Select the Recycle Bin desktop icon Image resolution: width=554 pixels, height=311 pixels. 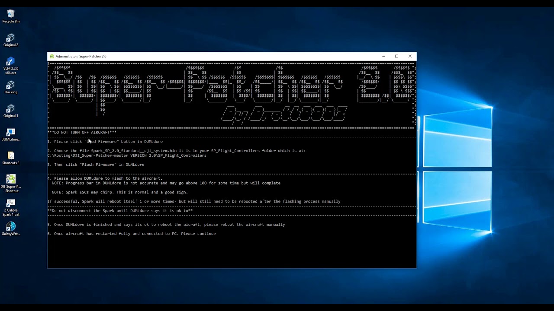[11, 16]
